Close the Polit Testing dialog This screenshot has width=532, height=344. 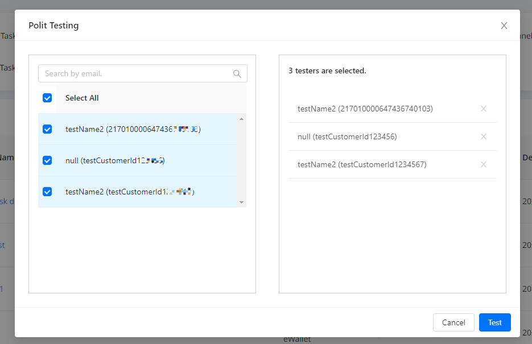pyautogui.click(x=504, y=26)
